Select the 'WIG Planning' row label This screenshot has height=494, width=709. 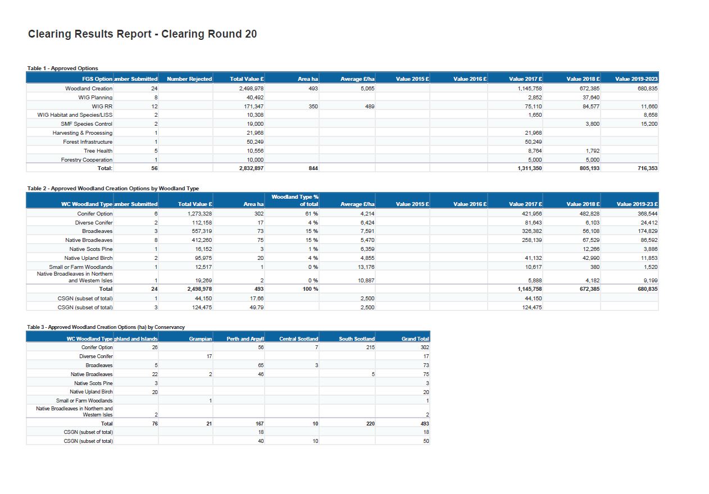(95, 97)
